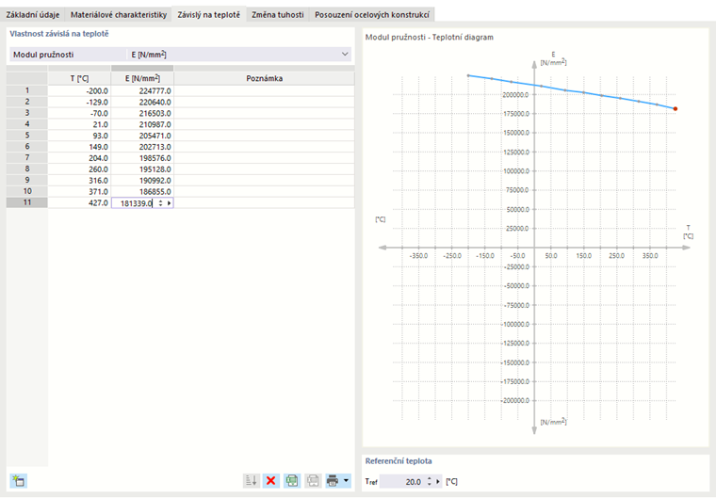Click the Tref 20.0 input field
The height and width of the screenshot is (498, 716).
pyautogui.click(x=402, y=481)
